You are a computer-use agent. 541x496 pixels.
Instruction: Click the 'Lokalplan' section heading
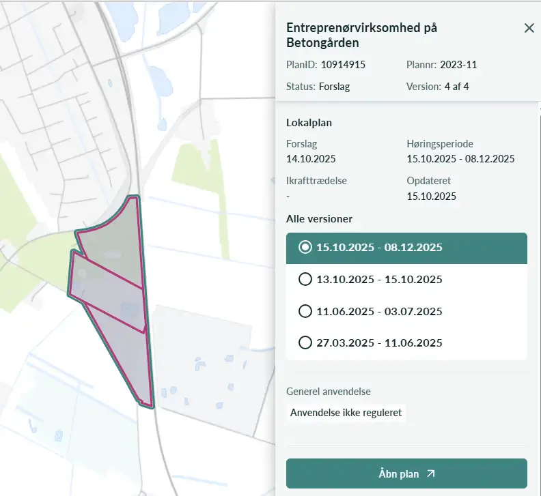(309, 123)
